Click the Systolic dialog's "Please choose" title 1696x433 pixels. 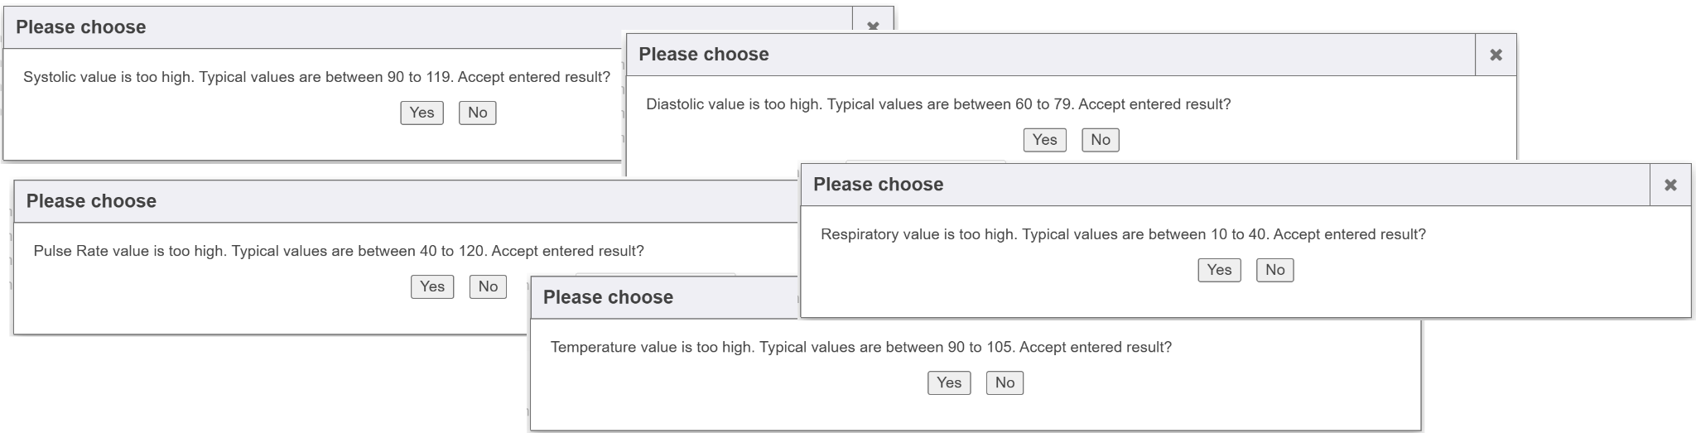81,27
